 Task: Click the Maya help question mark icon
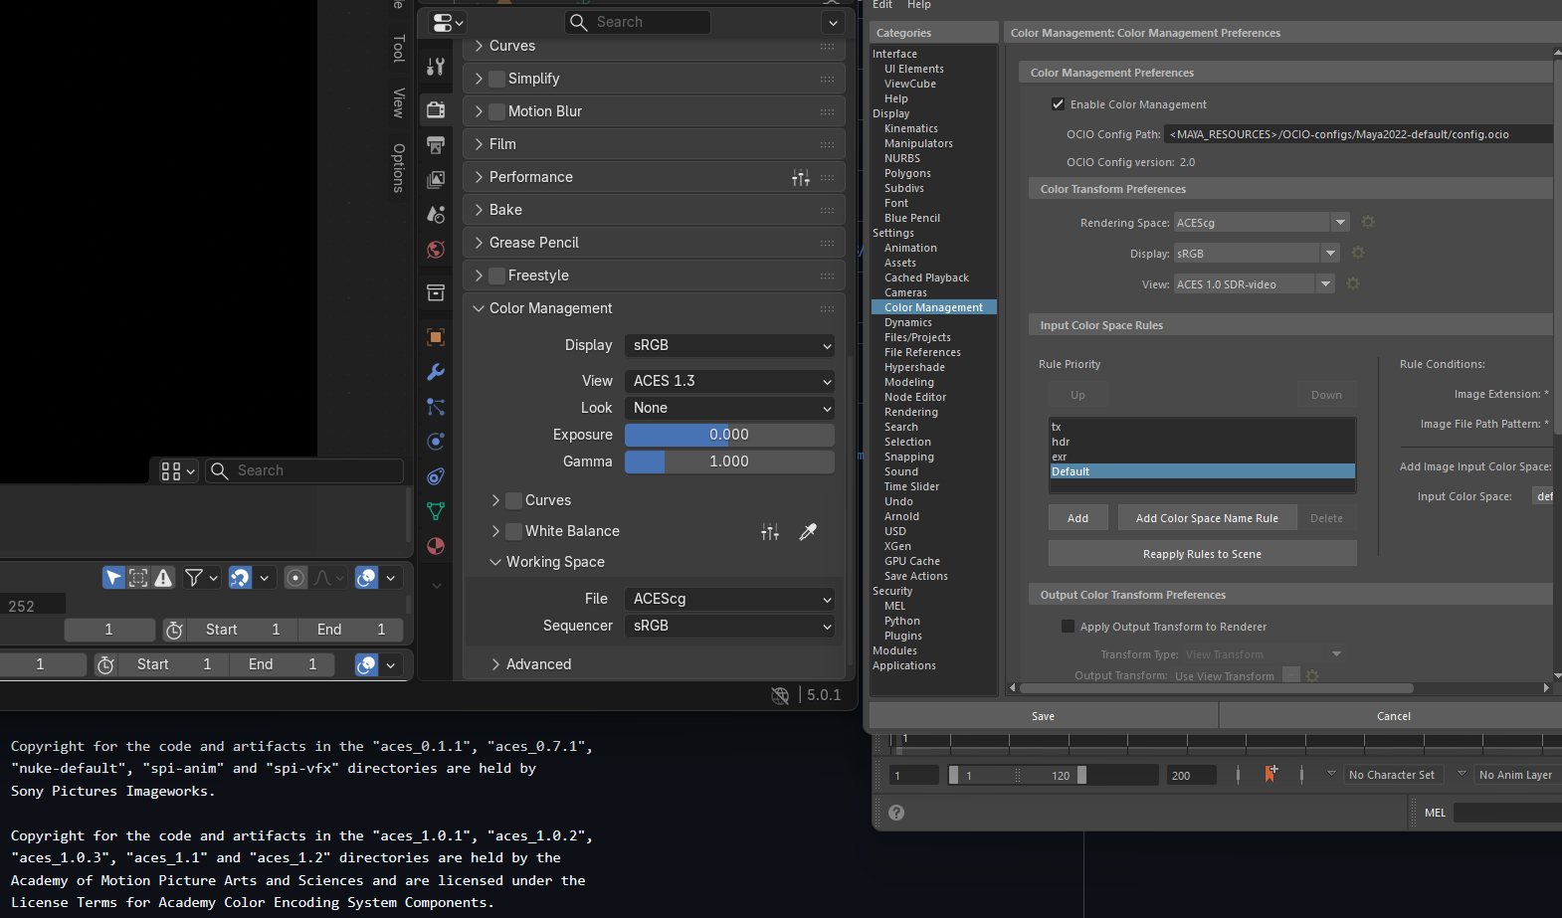pyautogui.click(x=896, y=813)
